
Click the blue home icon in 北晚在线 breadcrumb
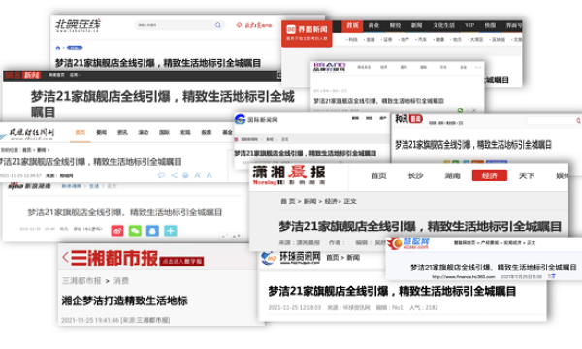(58, 48)
